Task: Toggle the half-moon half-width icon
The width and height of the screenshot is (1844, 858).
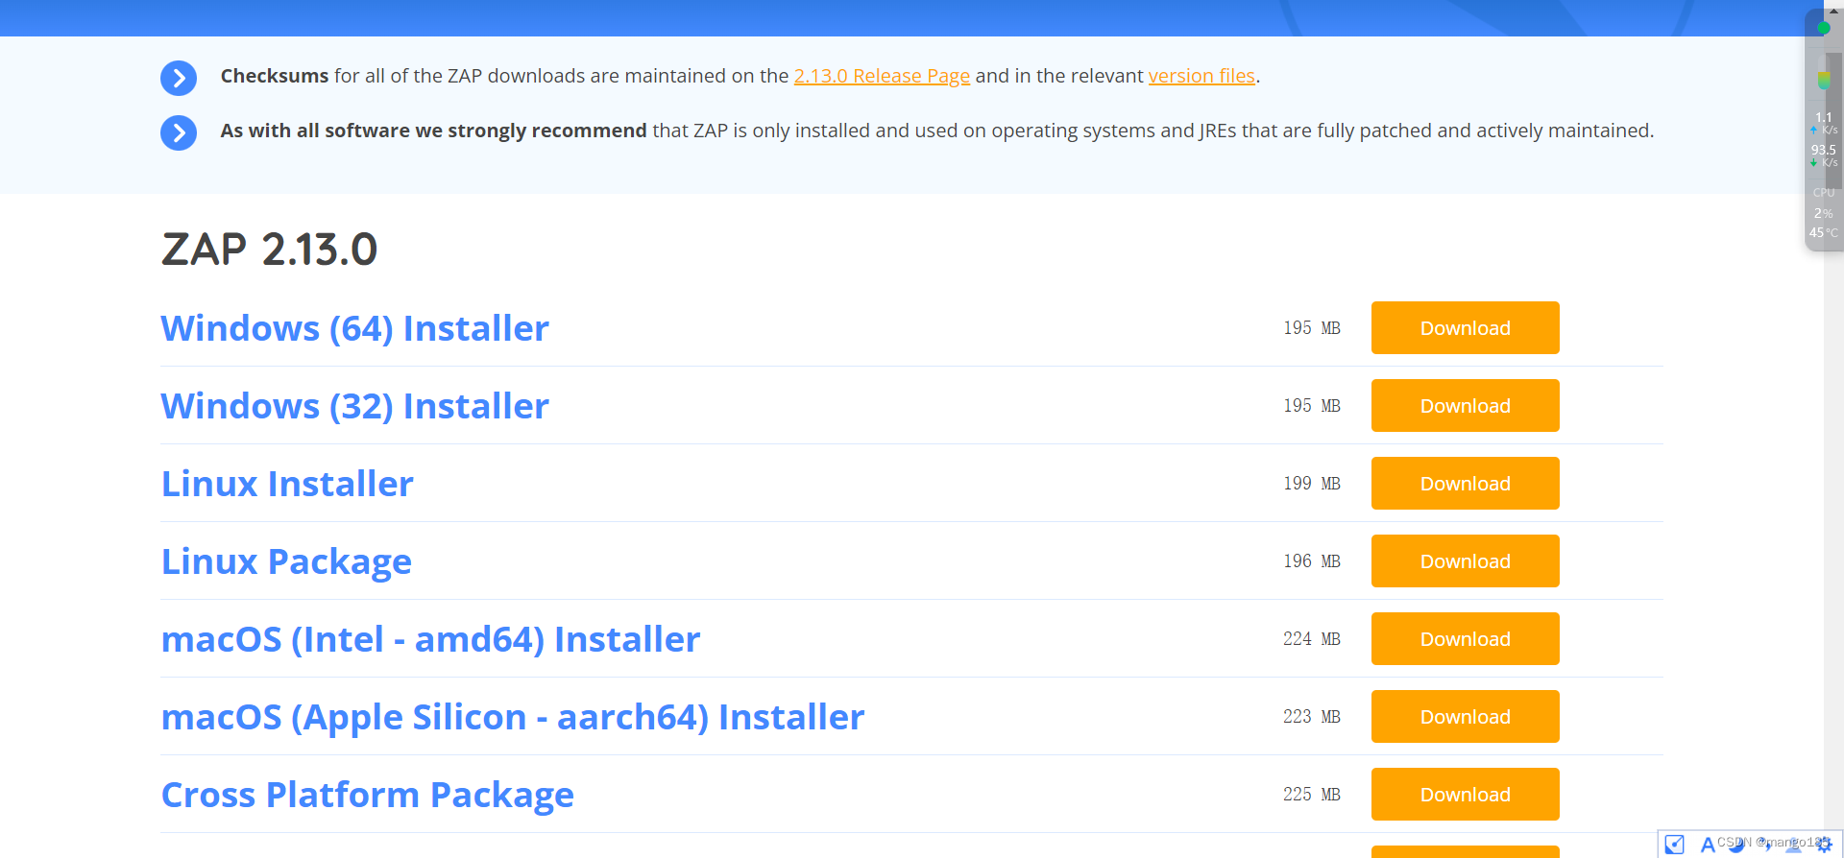Action: point(1736,845)
